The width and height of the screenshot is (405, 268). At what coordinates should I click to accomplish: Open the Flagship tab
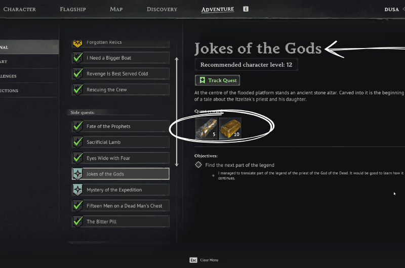(x=73, y=9)
